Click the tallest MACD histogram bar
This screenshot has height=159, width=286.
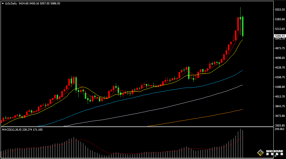point(240,143)
